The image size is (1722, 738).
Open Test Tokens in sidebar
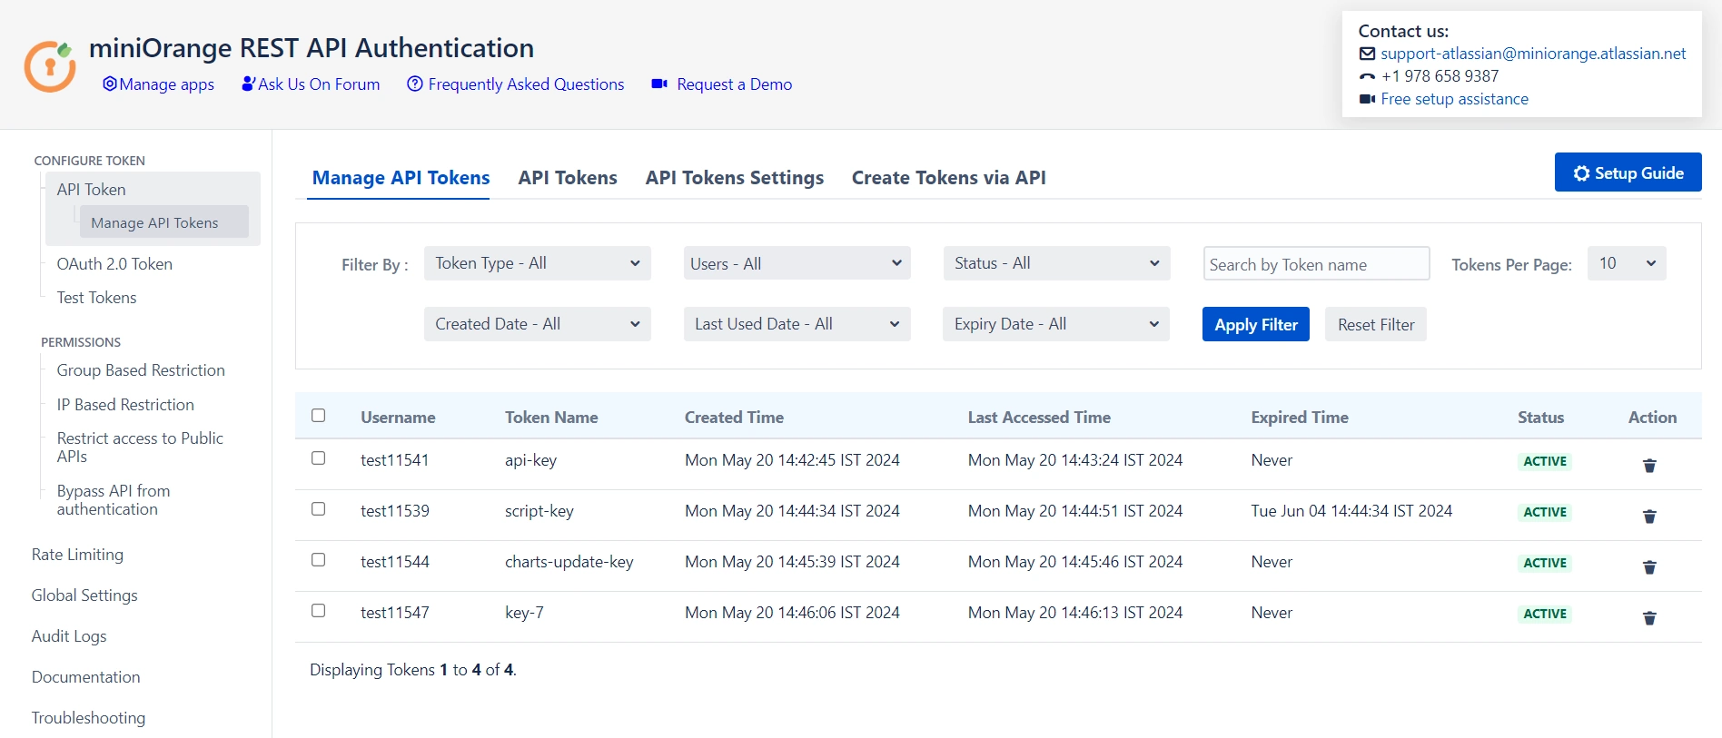[x=96, y=298]
